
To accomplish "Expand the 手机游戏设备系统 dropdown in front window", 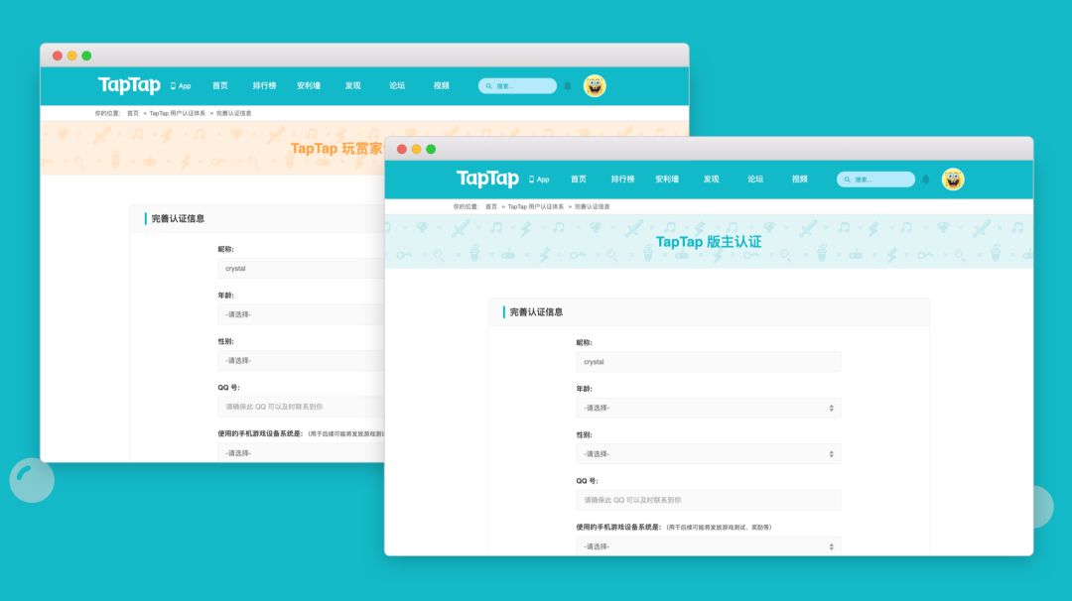I will pyautogui.click(x=709, y=546).
